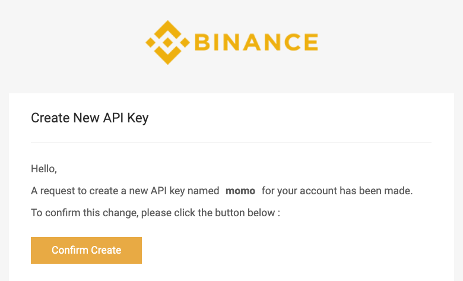Screen dimensions: 463x281
Task: Click the left small diamond of the Binance logo
Action: pos(150,43)
